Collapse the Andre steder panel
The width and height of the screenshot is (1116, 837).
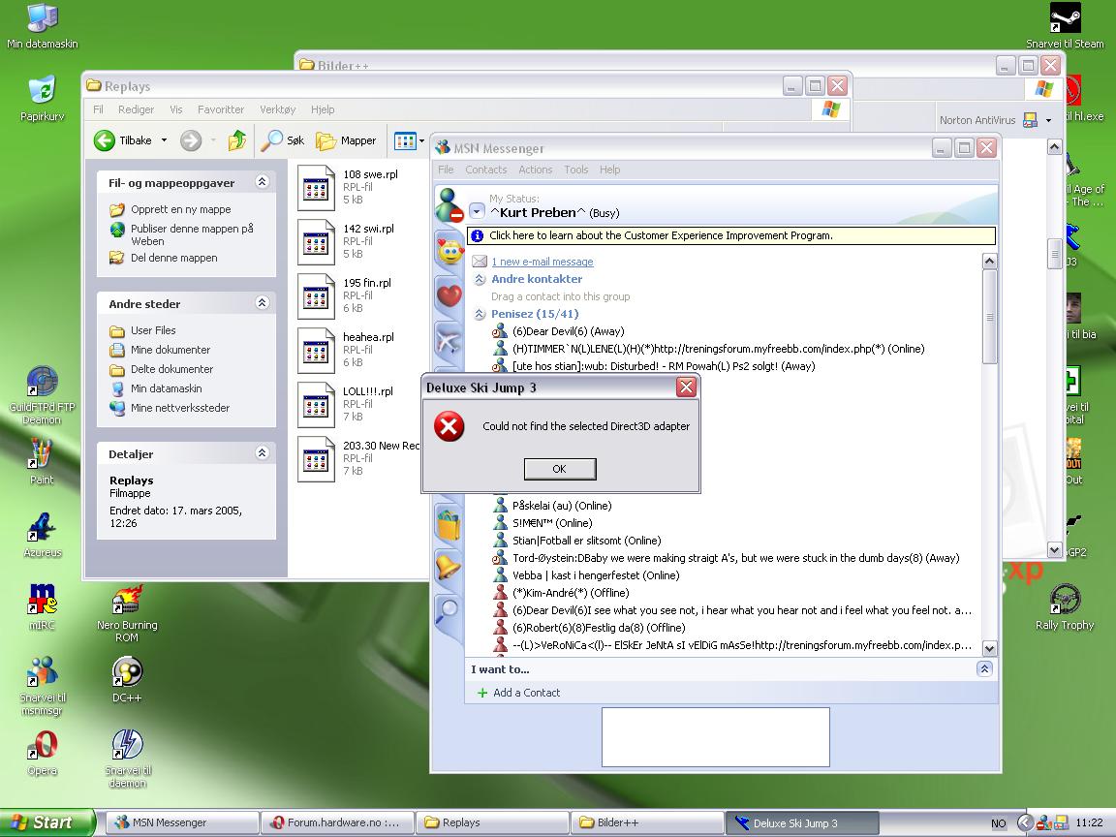coord(262,303)
